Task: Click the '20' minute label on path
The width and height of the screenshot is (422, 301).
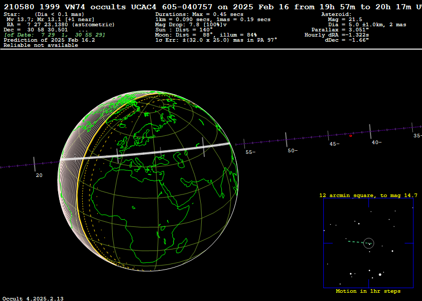Action: click(x=39, y=175)
